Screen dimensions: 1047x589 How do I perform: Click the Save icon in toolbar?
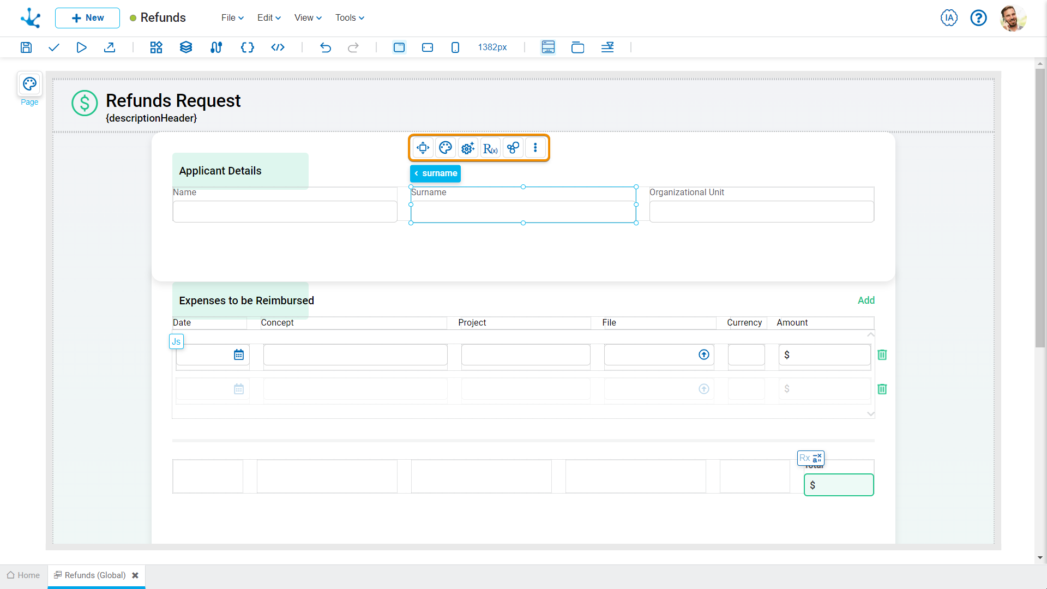tap(26, 47)
